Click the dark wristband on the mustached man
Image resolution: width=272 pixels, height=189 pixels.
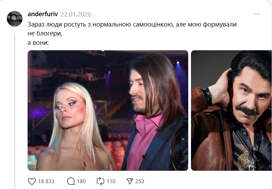(x=208, y=96)
